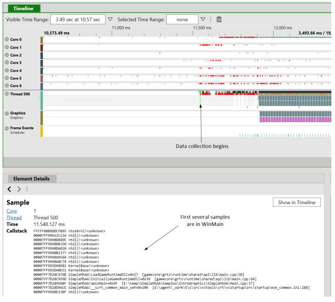The image size is (335, 302).
Task: Click the gear icon beside Core 6
Action: point(7,86)
